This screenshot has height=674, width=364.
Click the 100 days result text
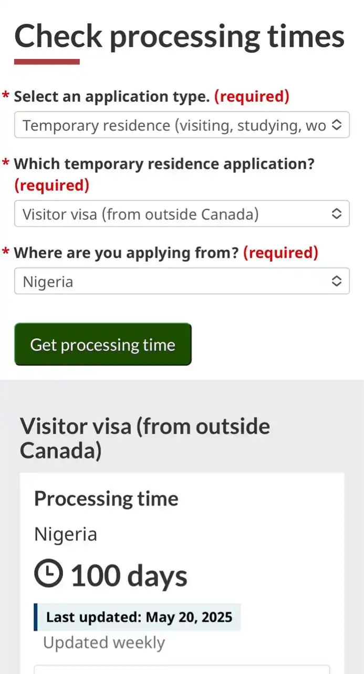pos(129,575)
